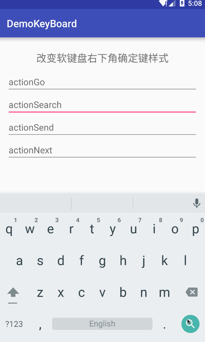Focus the actionGo input field
The height and width of the screenshot is (342, 205).
102,82
